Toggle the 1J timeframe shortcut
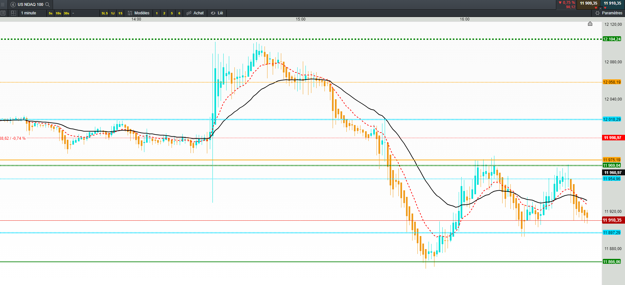Viewport: 625px width, 285px height. (x=113, y=13)
